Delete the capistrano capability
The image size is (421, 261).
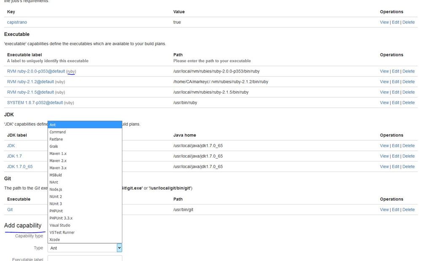coord(408,22)
